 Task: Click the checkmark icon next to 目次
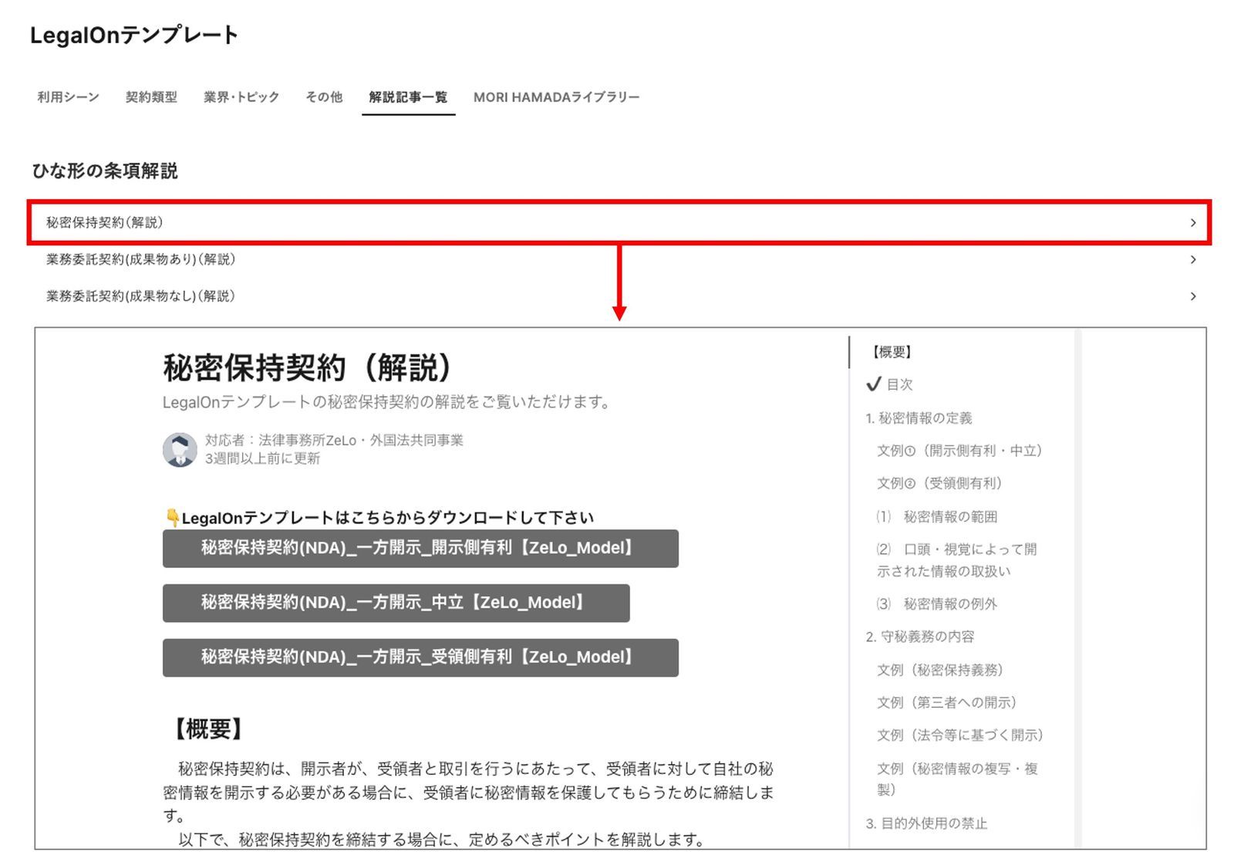point(873,384)
